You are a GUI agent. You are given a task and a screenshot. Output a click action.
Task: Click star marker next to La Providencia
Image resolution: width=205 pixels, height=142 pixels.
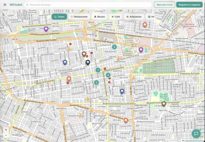click(x=80, y=115)
